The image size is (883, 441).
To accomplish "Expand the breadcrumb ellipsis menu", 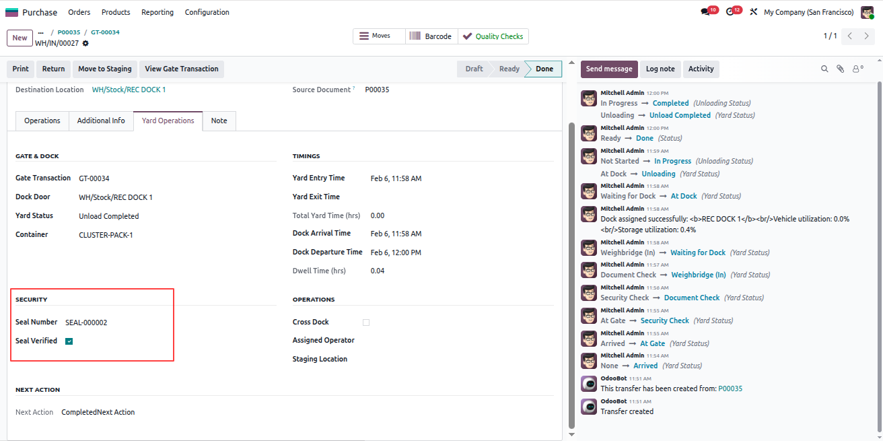I will pos(40,32).
